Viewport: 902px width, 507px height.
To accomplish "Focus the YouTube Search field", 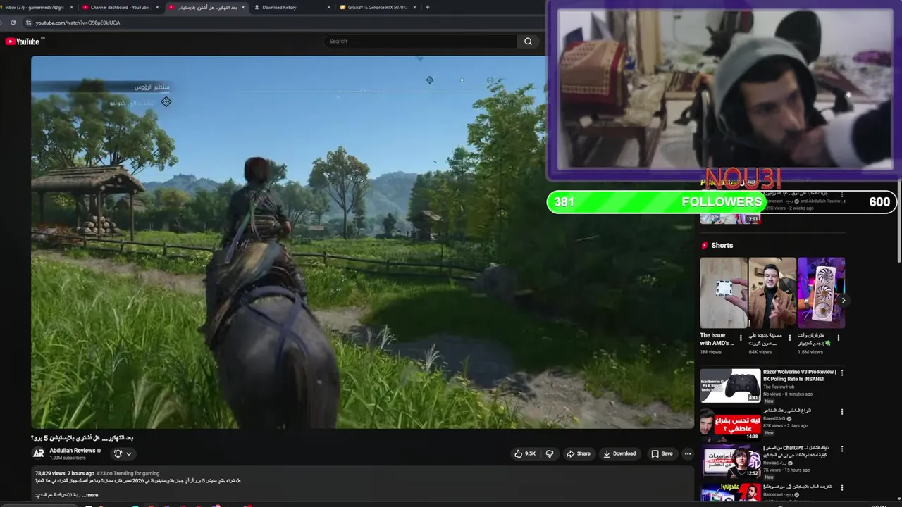I will [421, 42].
